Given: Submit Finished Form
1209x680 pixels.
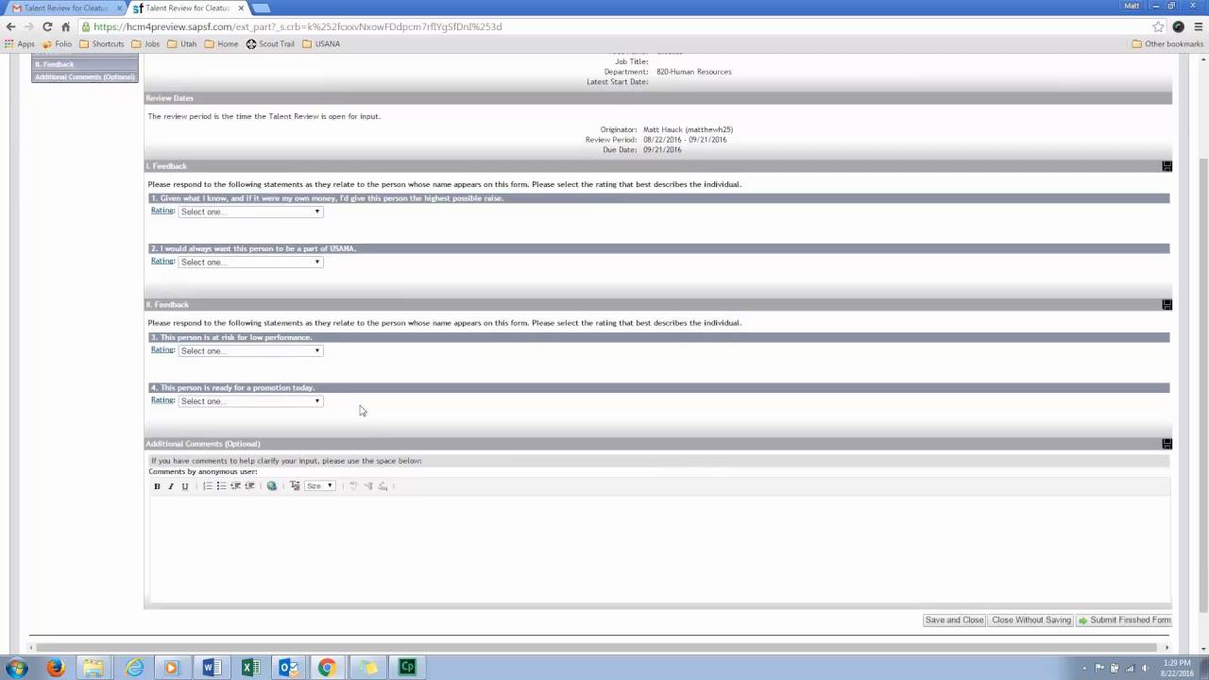Looking at the screenshot, I should [1124, 620].
